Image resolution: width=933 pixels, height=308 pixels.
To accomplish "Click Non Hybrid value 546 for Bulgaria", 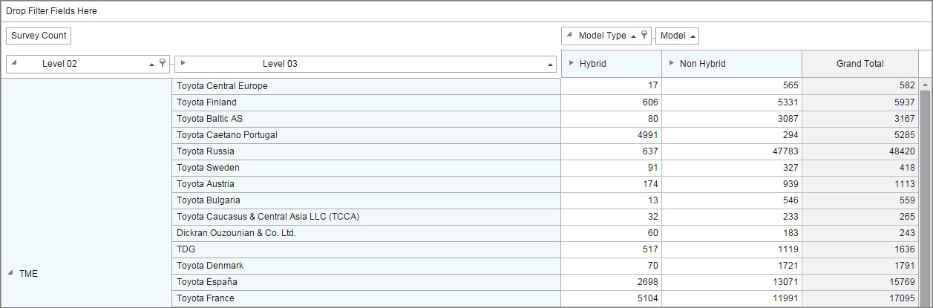I will tap(732, 200).
